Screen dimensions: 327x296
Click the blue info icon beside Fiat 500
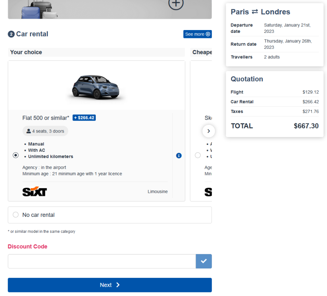tap(179, 156)
